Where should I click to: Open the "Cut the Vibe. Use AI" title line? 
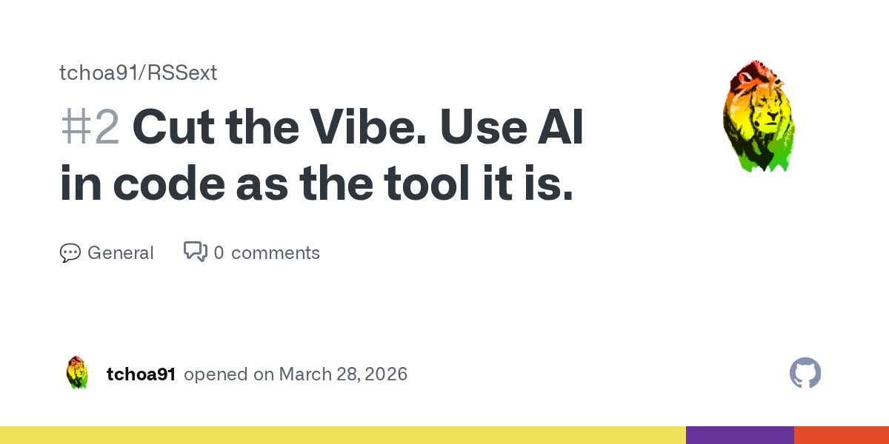pyautogui.click(x=358, y=129)
